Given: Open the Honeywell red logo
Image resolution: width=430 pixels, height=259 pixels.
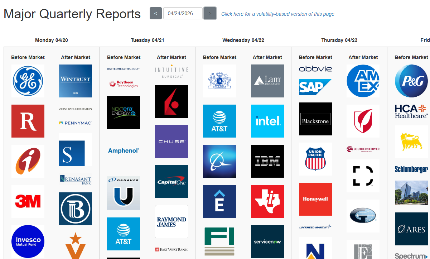Looking at the screenshot, I should tap(315, 199).
